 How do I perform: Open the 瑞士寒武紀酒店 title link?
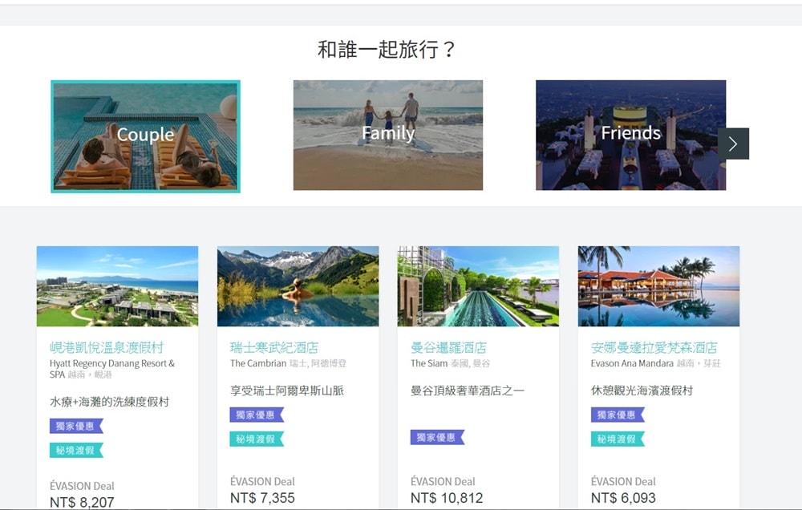(274, 348)
